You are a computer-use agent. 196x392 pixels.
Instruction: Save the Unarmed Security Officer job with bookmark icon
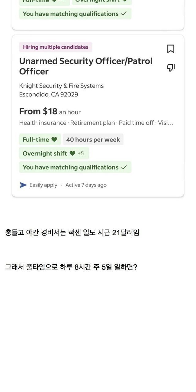pos(171,49)
